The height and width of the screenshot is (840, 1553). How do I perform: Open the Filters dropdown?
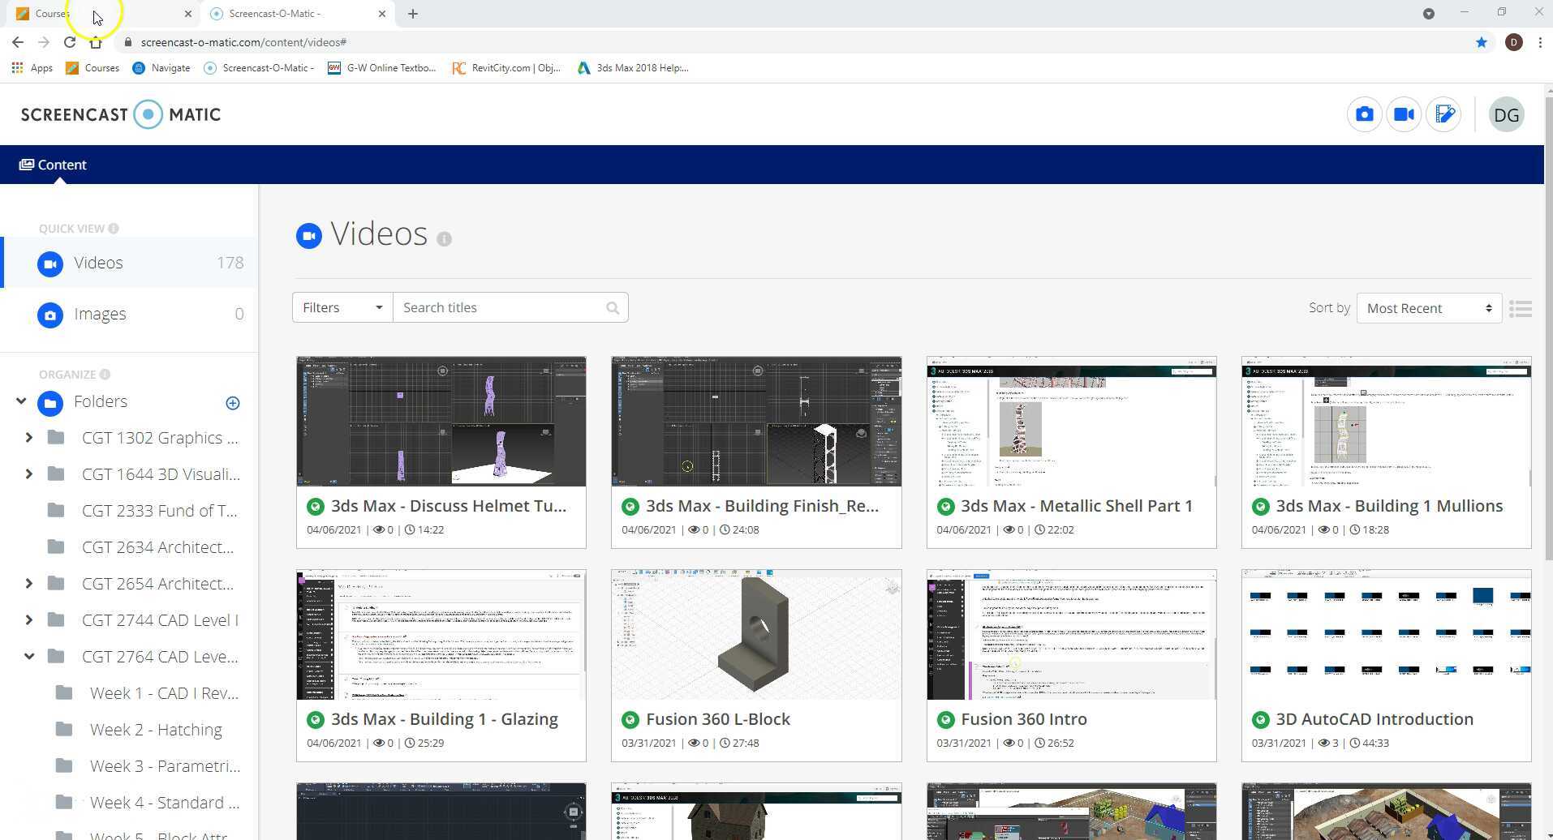tap(341, 307)
